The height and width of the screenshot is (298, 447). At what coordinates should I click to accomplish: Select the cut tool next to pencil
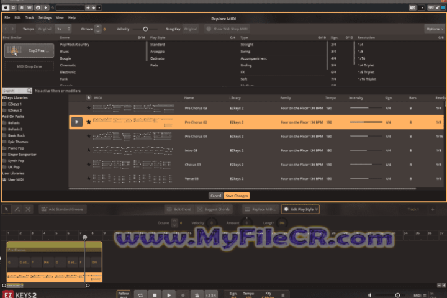(28, 209)
